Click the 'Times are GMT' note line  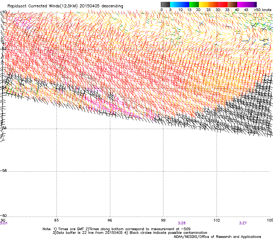pos(117,229)
